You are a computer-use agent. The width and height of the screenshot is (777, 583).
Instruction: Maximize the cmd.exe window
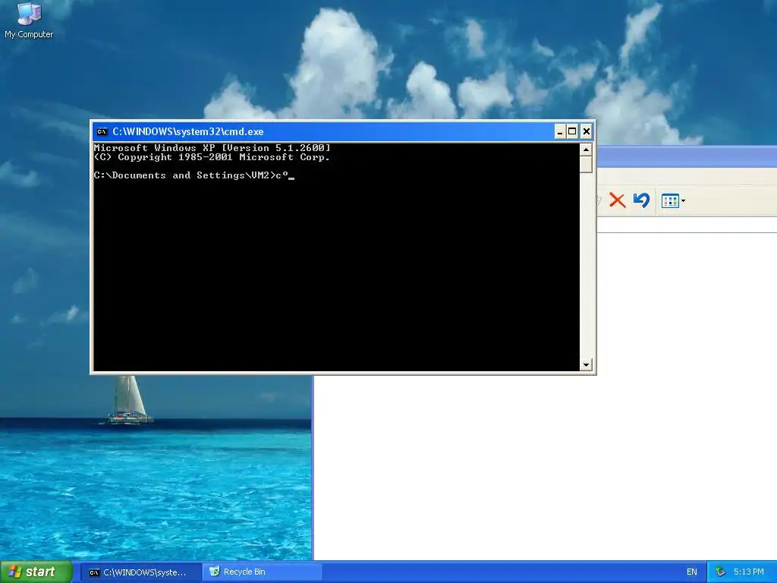pos(572,131)
